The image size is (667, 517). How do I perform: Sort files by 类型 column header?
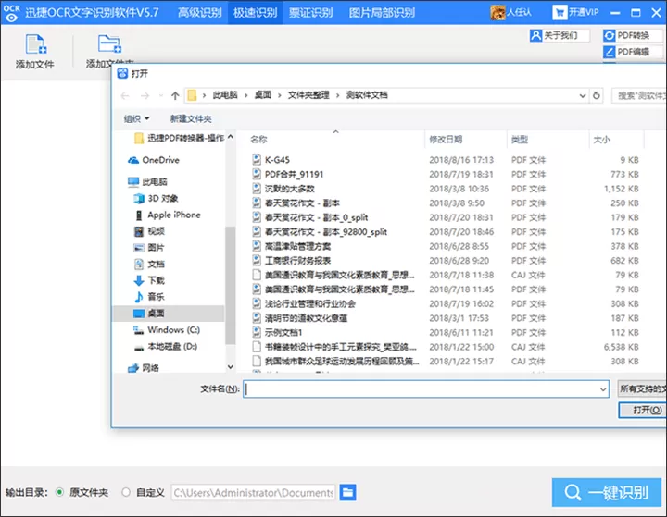click(x=520, y=140)
